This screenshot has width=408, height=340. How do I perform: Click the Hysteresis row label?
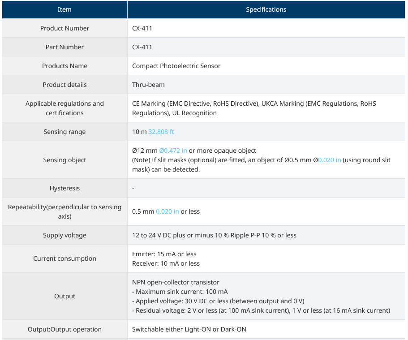coord(64,188)
